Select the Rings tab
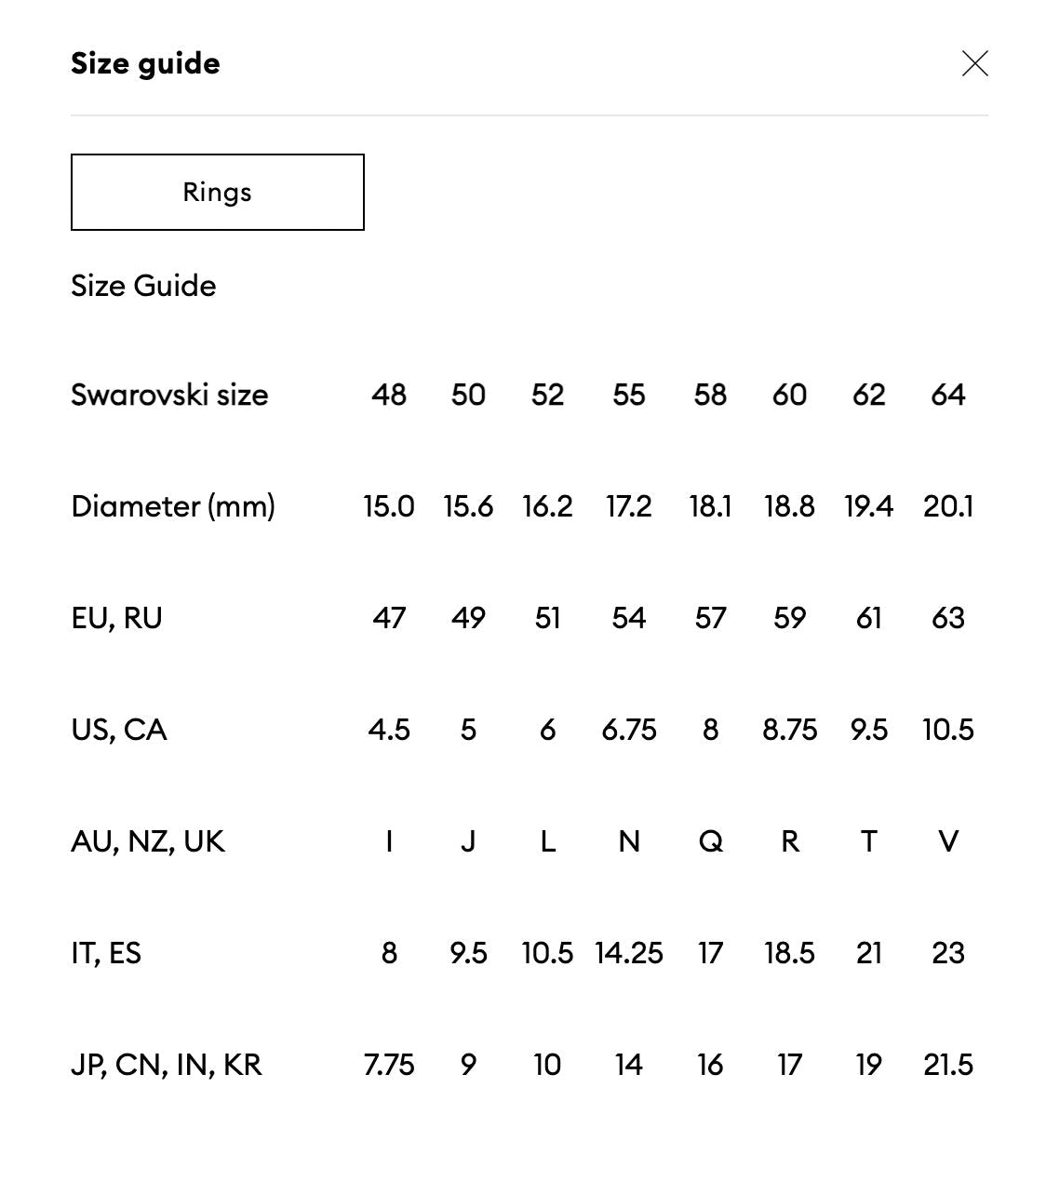The width and height of the screenshot is (1046, 1182). [217, 192]
